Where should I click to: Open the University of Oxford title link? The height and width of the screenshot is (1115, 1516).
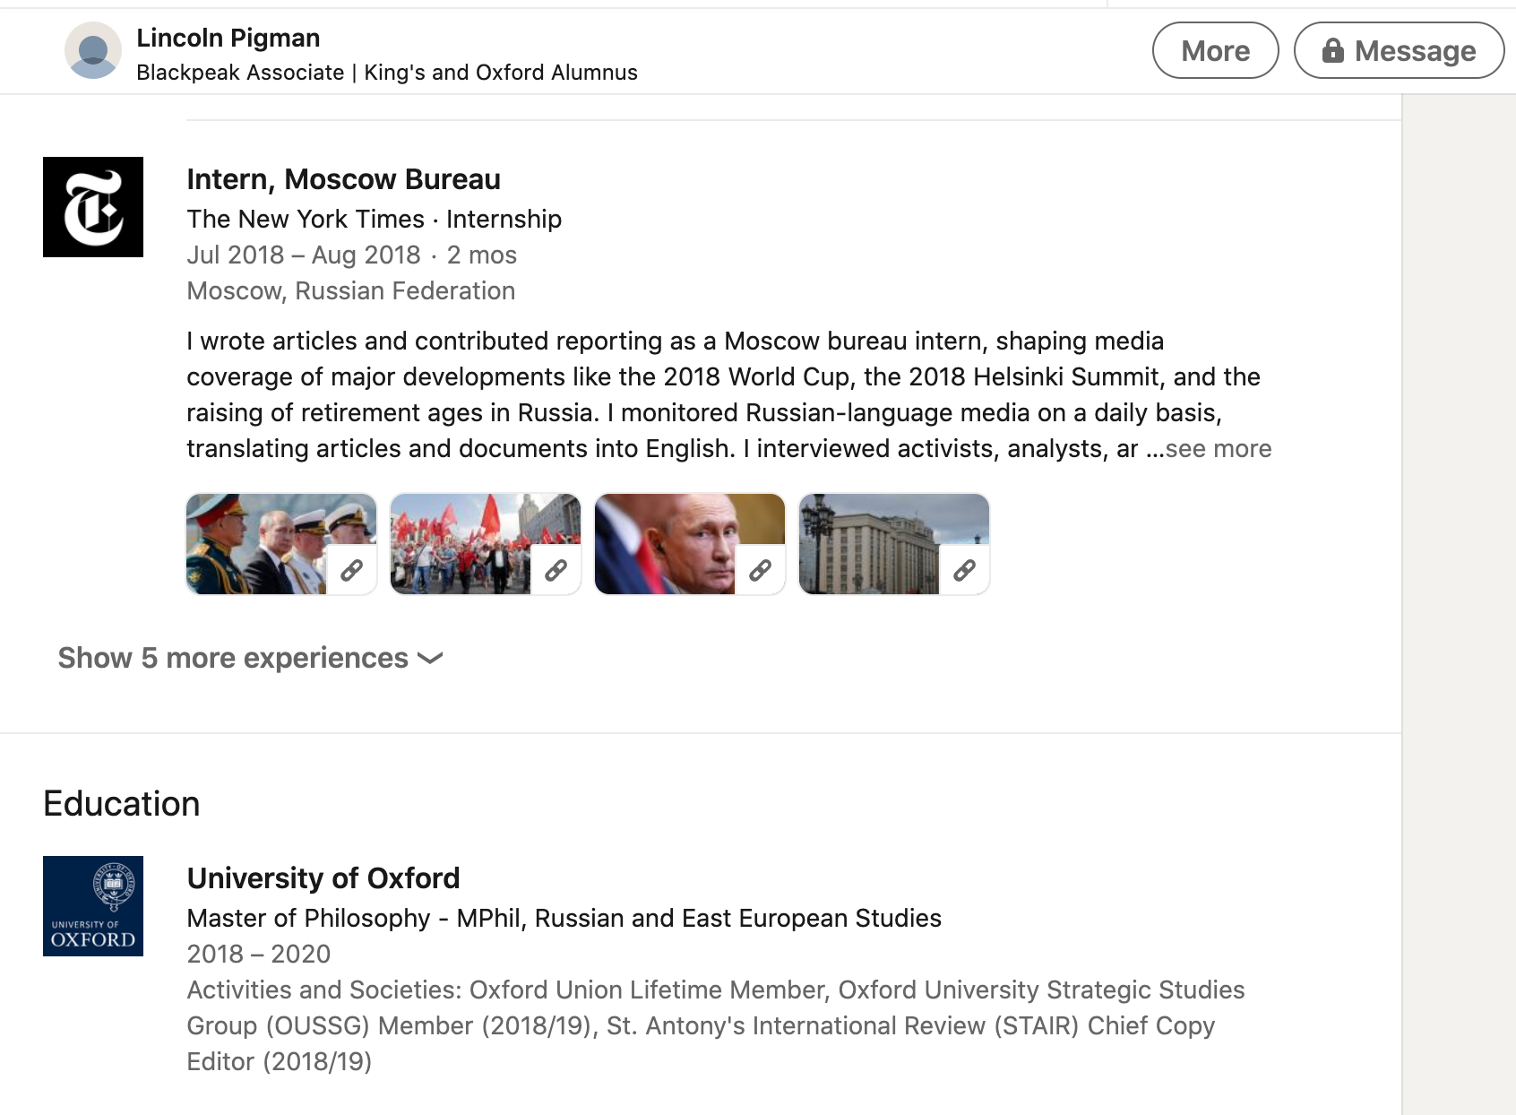pyautogui.click(x=323, y=878)
